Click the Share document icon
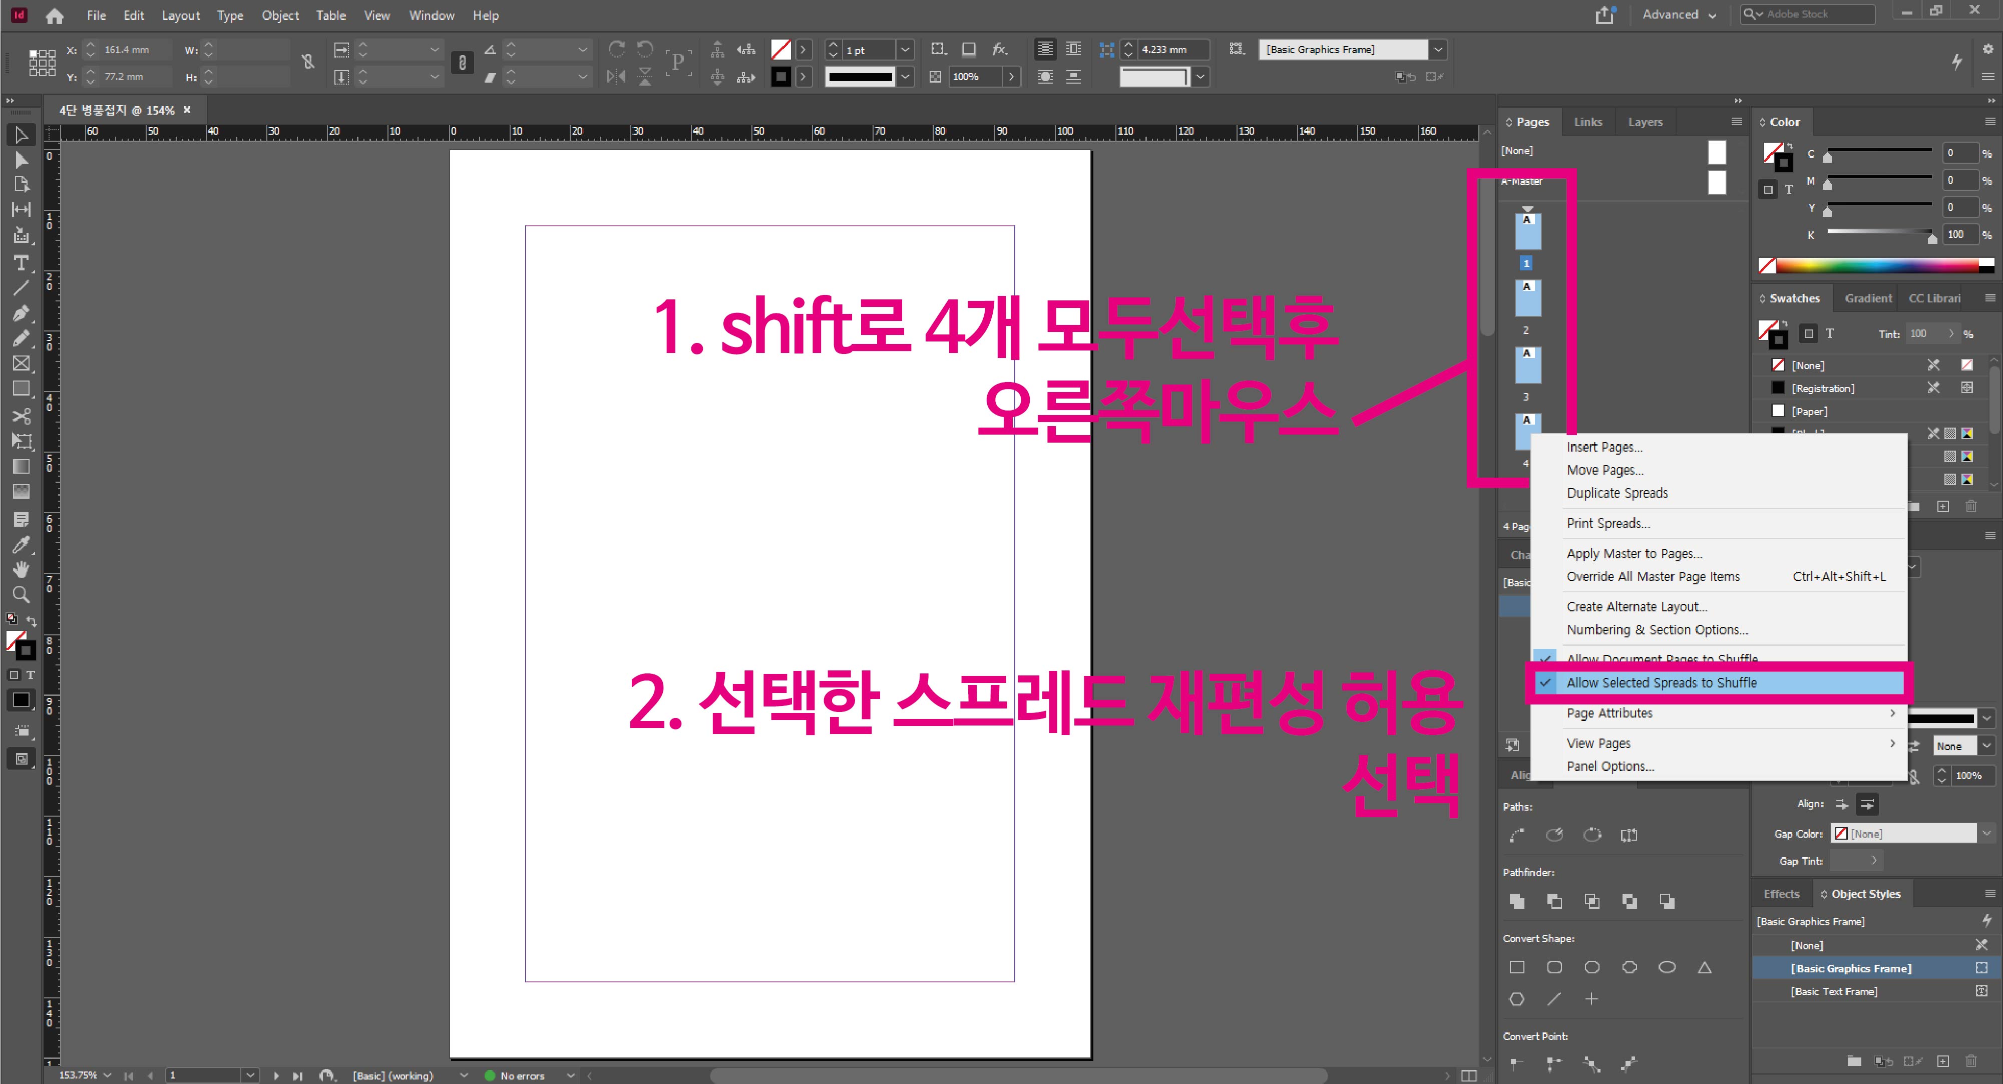This screenshot has height=1084, width=2003. pos(1605,15)
